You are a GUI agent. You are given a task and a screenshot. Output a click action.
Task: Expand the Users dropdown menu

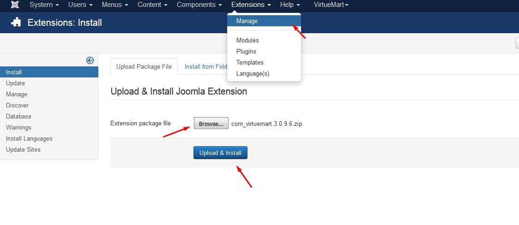point(80,5)
